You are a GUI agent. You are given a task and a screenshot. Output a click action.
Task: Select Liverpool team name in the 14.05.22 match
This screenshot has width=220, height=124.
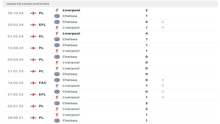[71, 86]
